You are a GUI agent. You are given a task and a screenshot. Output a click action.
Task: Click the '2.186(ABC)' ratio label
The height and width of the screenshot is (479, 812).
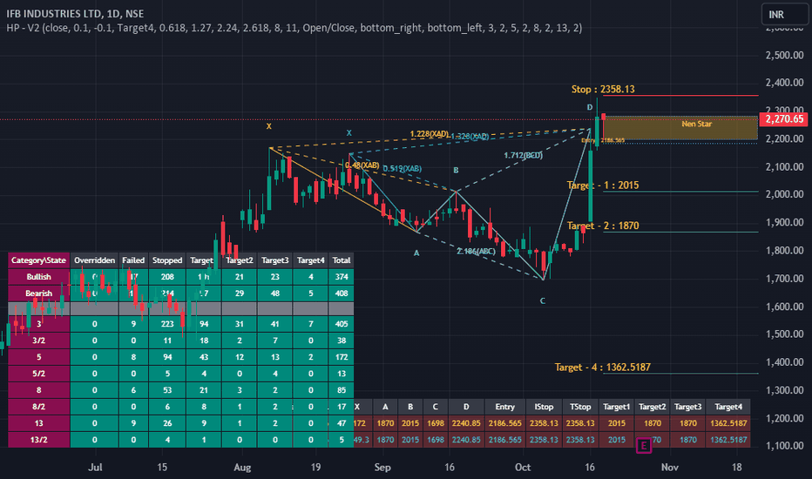[477, 252]
